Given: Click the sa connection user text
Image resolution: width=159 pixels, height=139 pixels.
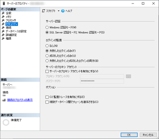Looking at the screenshot, I should (x=4, y=95).
